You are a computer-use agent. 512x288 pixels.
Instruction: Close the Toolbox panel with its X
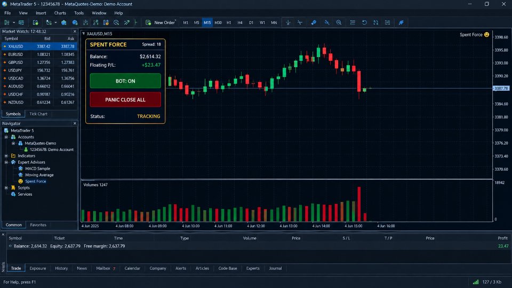(3, 235)
